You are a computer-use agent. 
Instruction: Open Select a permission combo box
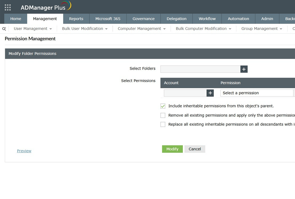(x=258, y=93)
